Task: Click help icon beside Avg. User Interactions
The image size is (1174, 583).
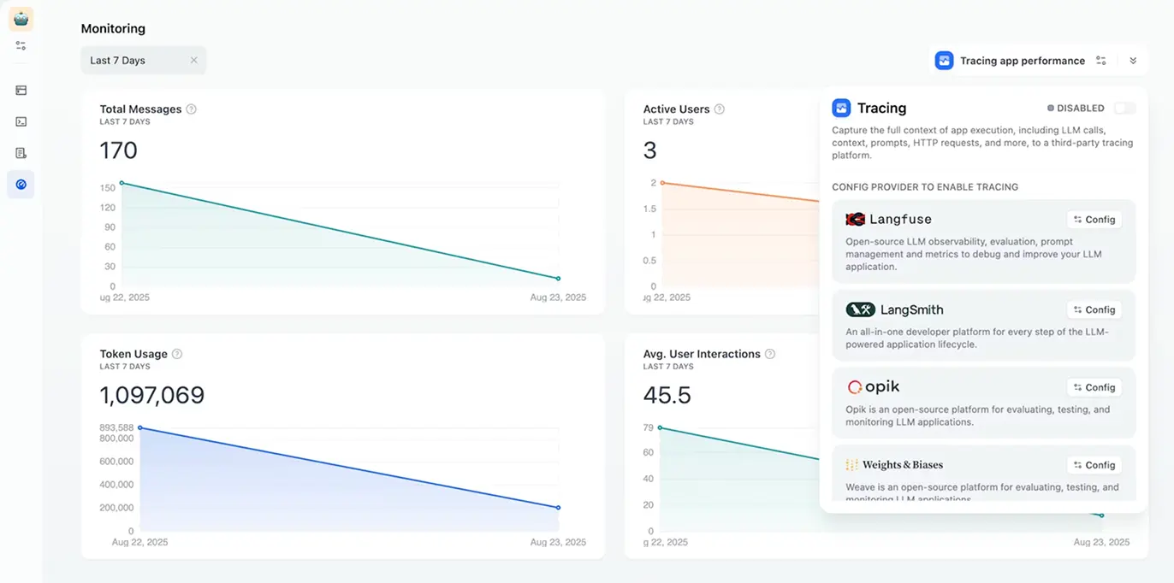Action: coord(770,354)
